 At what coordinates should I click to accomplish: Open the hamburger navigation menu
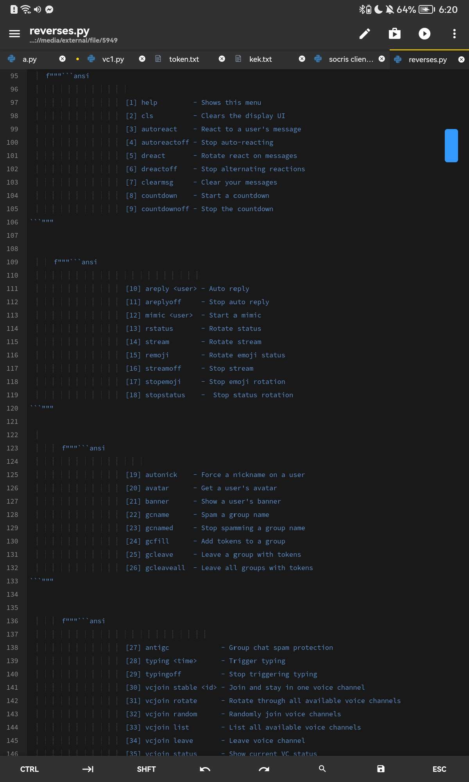coord(14,34)
